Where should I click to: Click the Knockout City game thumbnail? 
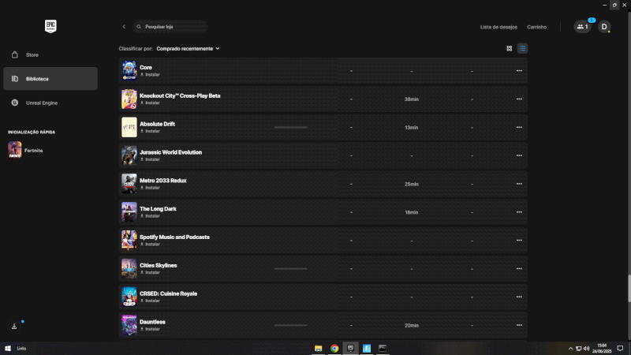point(129,99)
